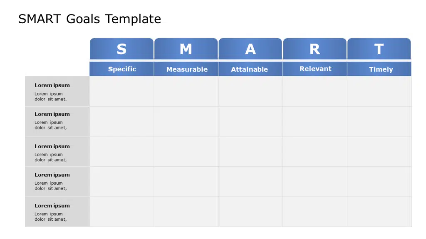Screen dimensions: 426x239
Task: Select the empty Attainable cell in third row
Action: coord(250,151)
